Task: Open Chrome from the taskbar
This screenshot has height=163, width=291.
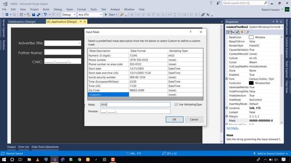Action: [x=80, y=159]
